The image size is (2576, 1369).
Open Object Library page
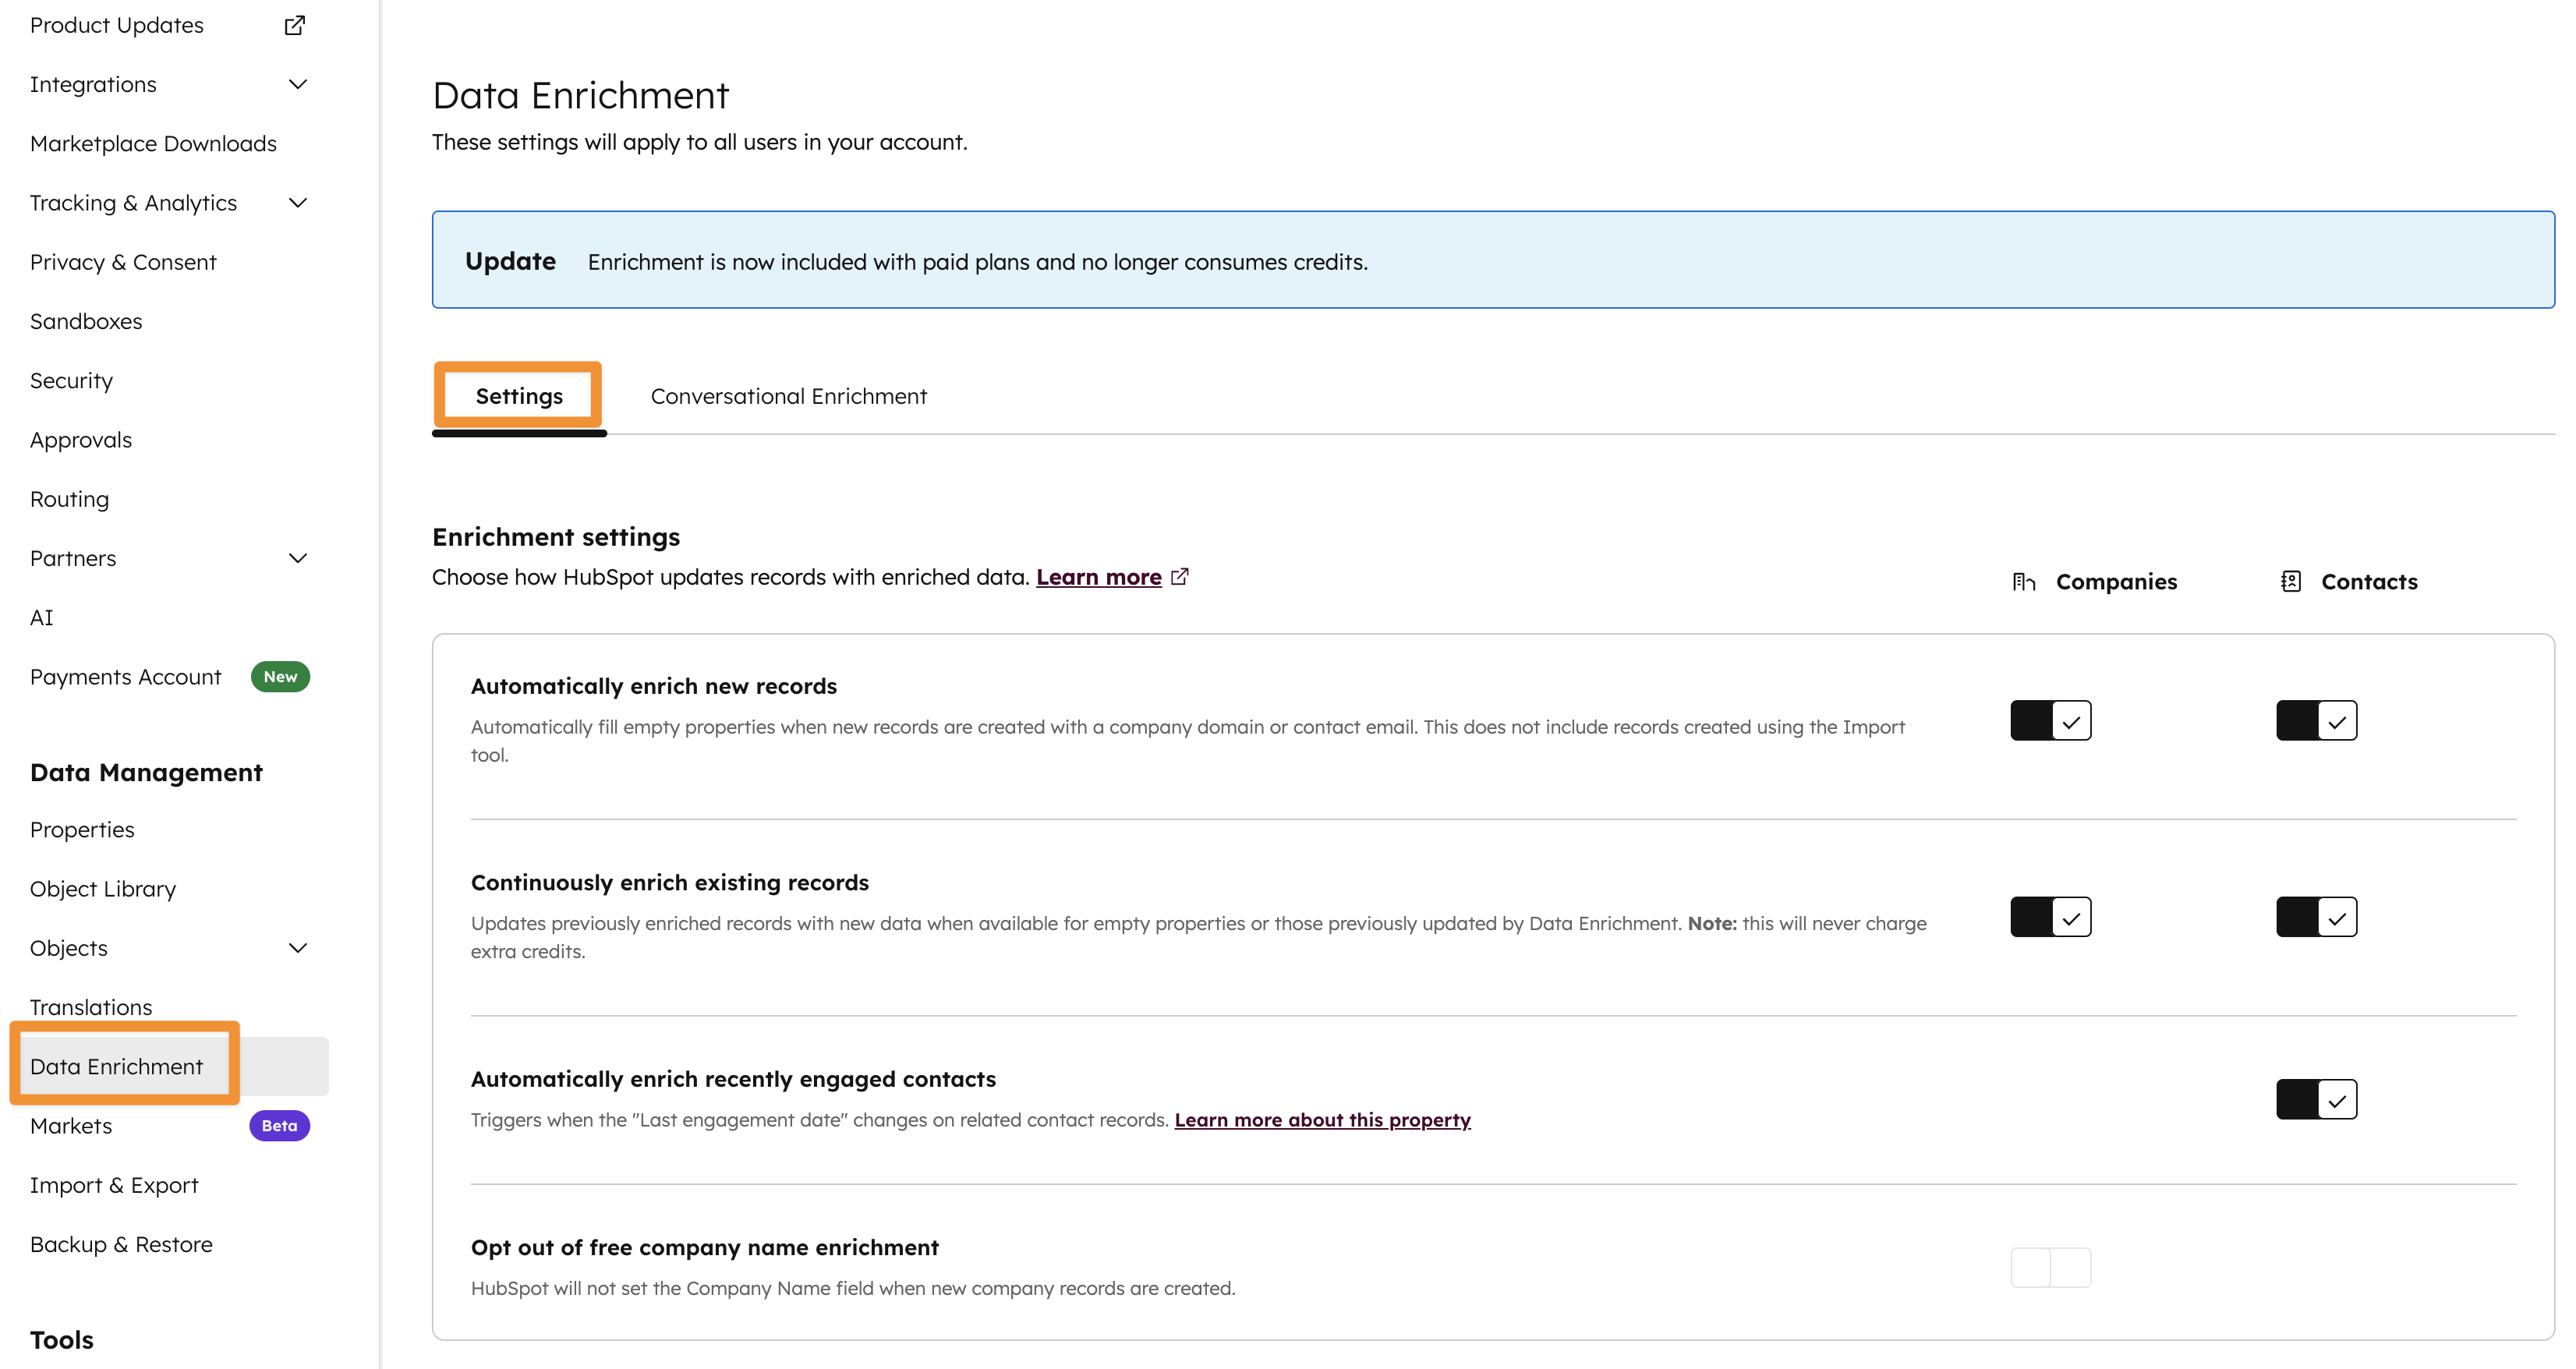coord(103,889)
